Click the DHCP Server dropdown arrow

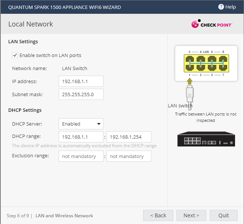tap(99, 124)
